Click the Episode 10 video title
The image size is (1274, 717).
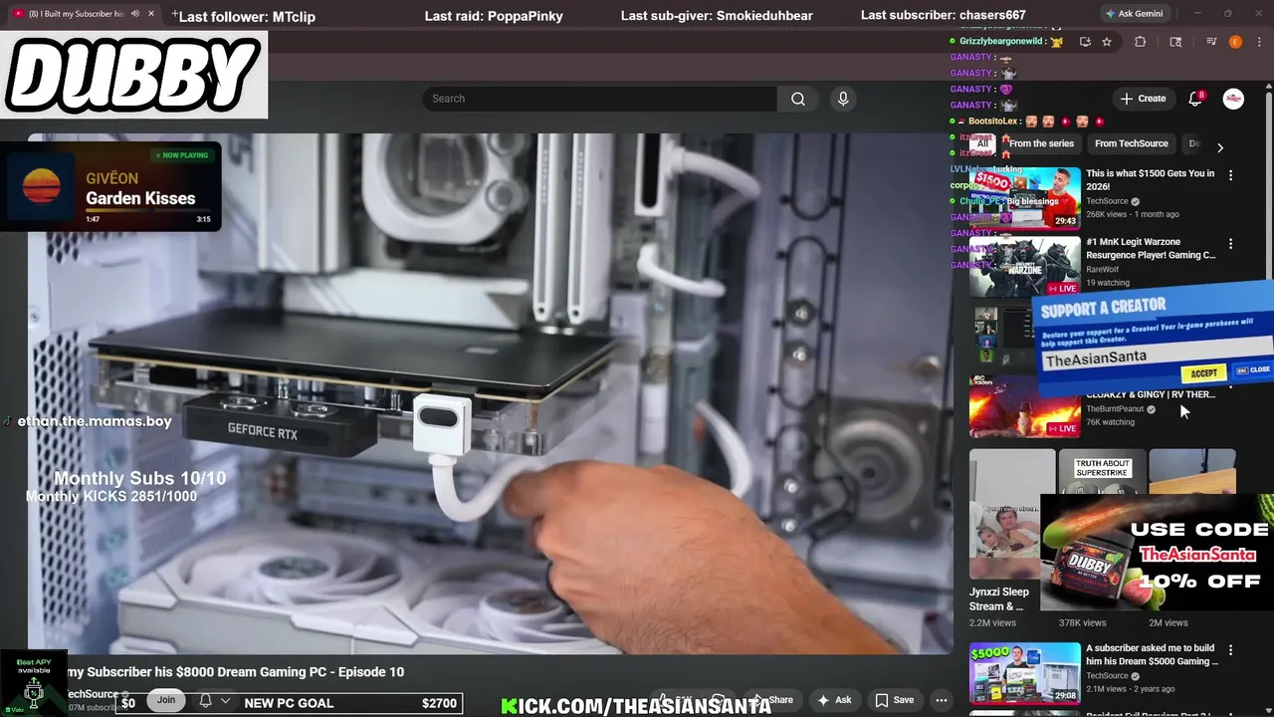[x=235, y=672]
